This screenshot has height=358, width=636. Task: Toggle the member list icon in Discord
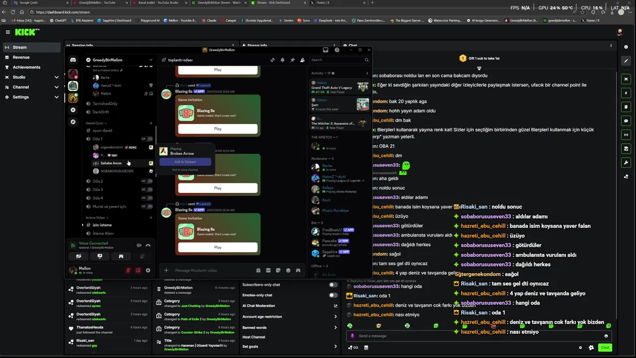coord(302,60)
